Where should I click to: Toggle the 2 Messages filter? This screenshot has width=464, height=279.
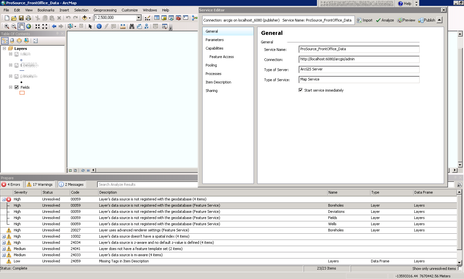pos(71,184)
